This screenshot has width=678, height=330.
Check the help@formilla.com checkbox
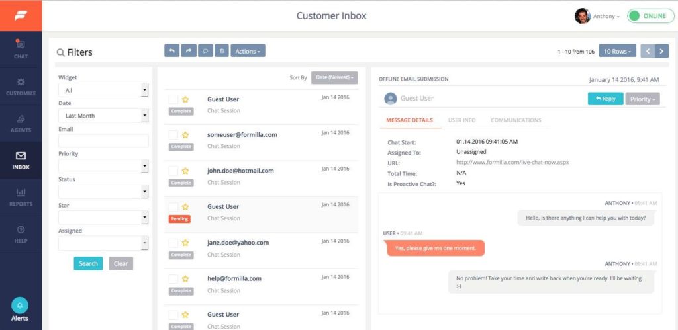pyautogui.click(x=173, y=278)
